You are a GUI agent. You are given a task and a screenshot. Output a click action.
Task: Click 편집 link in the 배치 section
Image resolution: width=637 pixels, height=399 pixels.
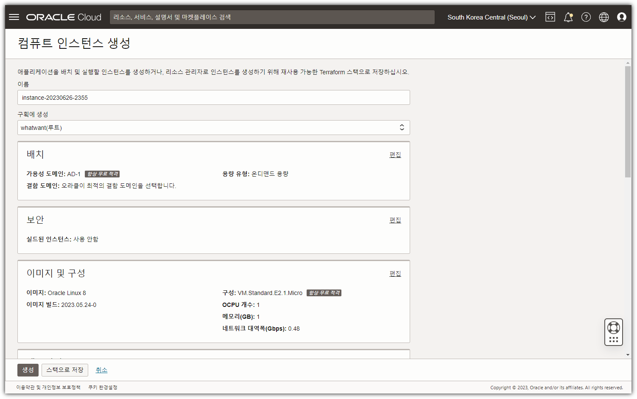tap(395, 155)
